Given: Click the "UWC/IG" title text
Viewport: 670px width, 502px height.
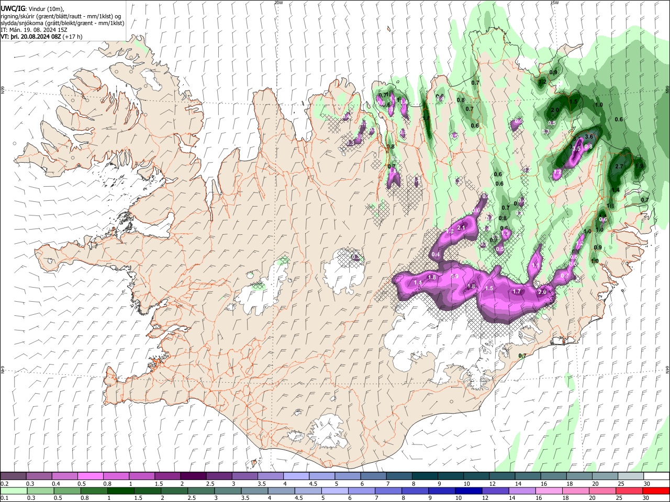Looking at the screenshot, I should [x=12, y=9].
